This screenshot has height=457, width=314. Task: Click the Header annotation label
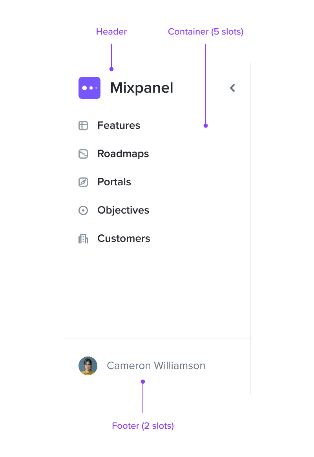point(111,31)
